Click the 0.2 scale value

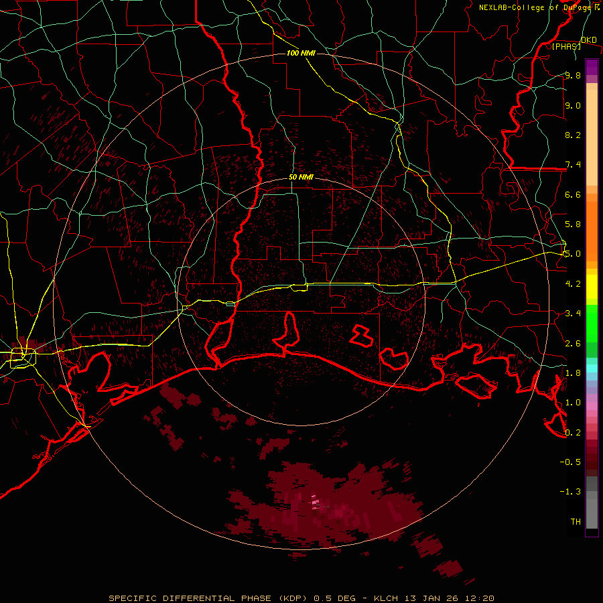[573, 433]
